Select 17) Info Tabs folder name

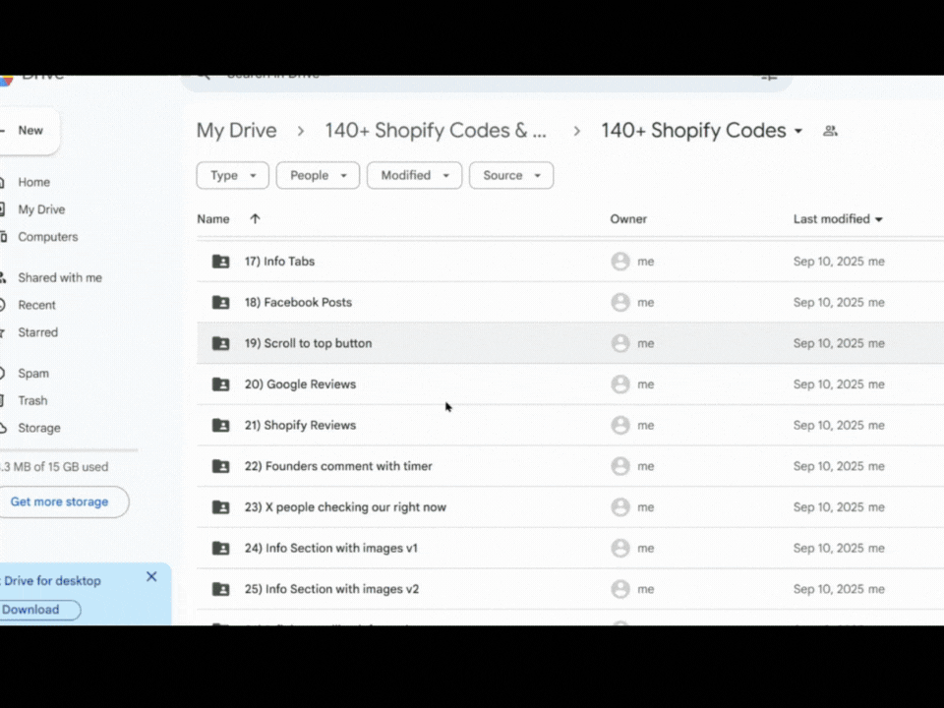point(279,262)
